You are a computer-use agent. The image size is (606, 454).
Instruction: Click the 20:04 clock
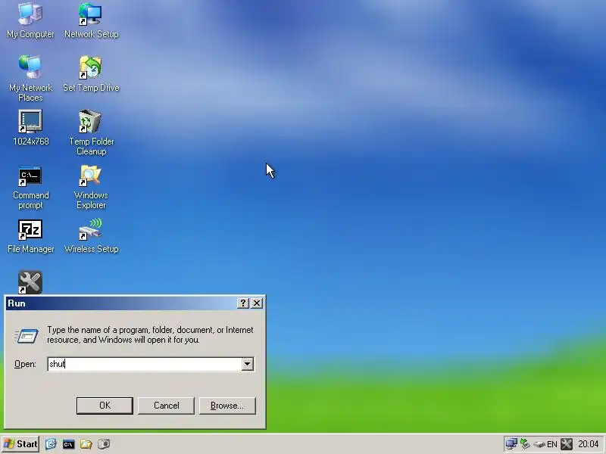point(589,444)
